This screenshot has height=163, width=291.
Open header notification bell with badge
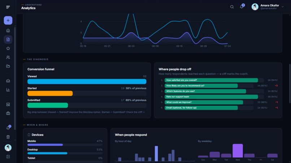(x=242, y=7)
